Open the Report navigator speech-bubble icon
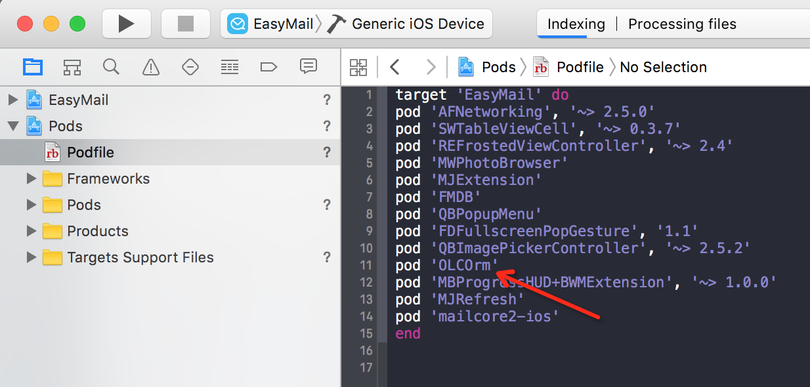810x387 pixels. [308, 66]
